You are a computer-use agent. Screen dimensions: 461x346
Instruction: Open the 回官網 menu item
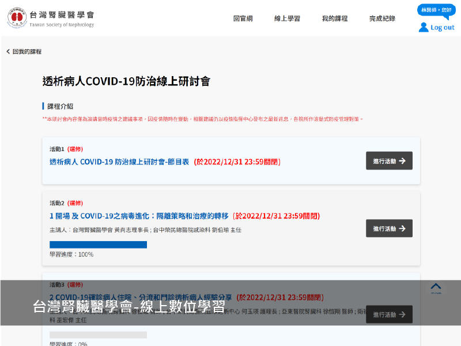(243, 18)
